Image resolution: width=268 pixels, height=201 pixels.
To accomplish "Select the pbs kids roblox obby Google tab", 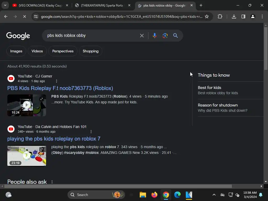I will coord(164,5).
